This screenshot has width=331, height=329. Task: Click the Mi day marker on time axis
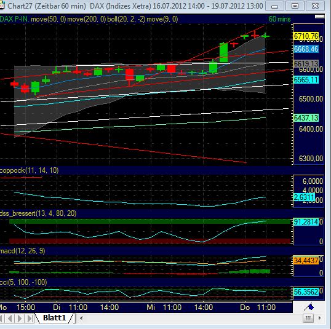151,307
